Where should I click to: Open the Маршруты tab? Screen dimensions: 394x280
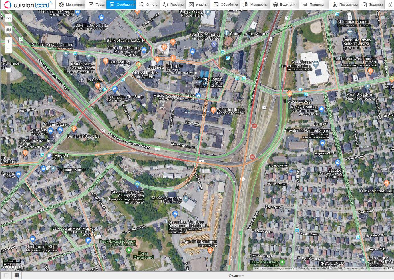coord(255,5)
